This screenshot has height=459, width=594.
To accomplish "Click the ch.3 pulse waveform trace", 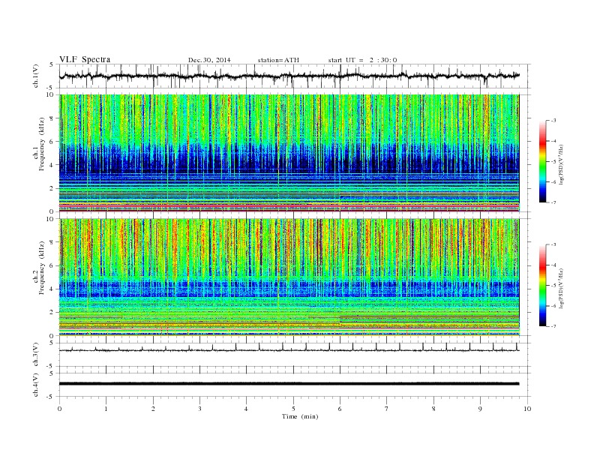I will click(x=289, y=348).
